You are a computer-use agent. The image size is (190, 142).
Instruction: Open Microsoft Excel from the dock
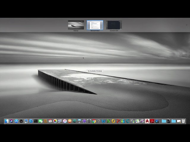pyautogui.click(x=108, y=121)
